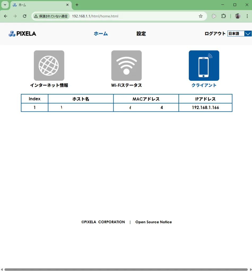Click ログアウト to log out
The height and width of the screenshot is (271, 252).
coord(215,34)
